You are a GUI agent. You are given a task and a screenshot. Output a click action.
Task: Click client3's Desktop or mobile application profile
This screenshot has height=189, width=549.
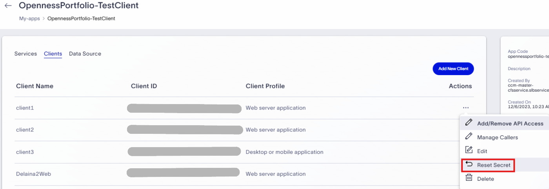(x=285, y=152)
